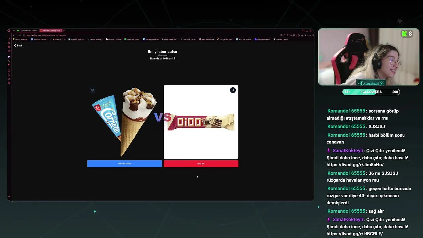This screenshot has width=423, height=238.
Task: Click the browser search icon in title bar
Action: tap(303, 31)
